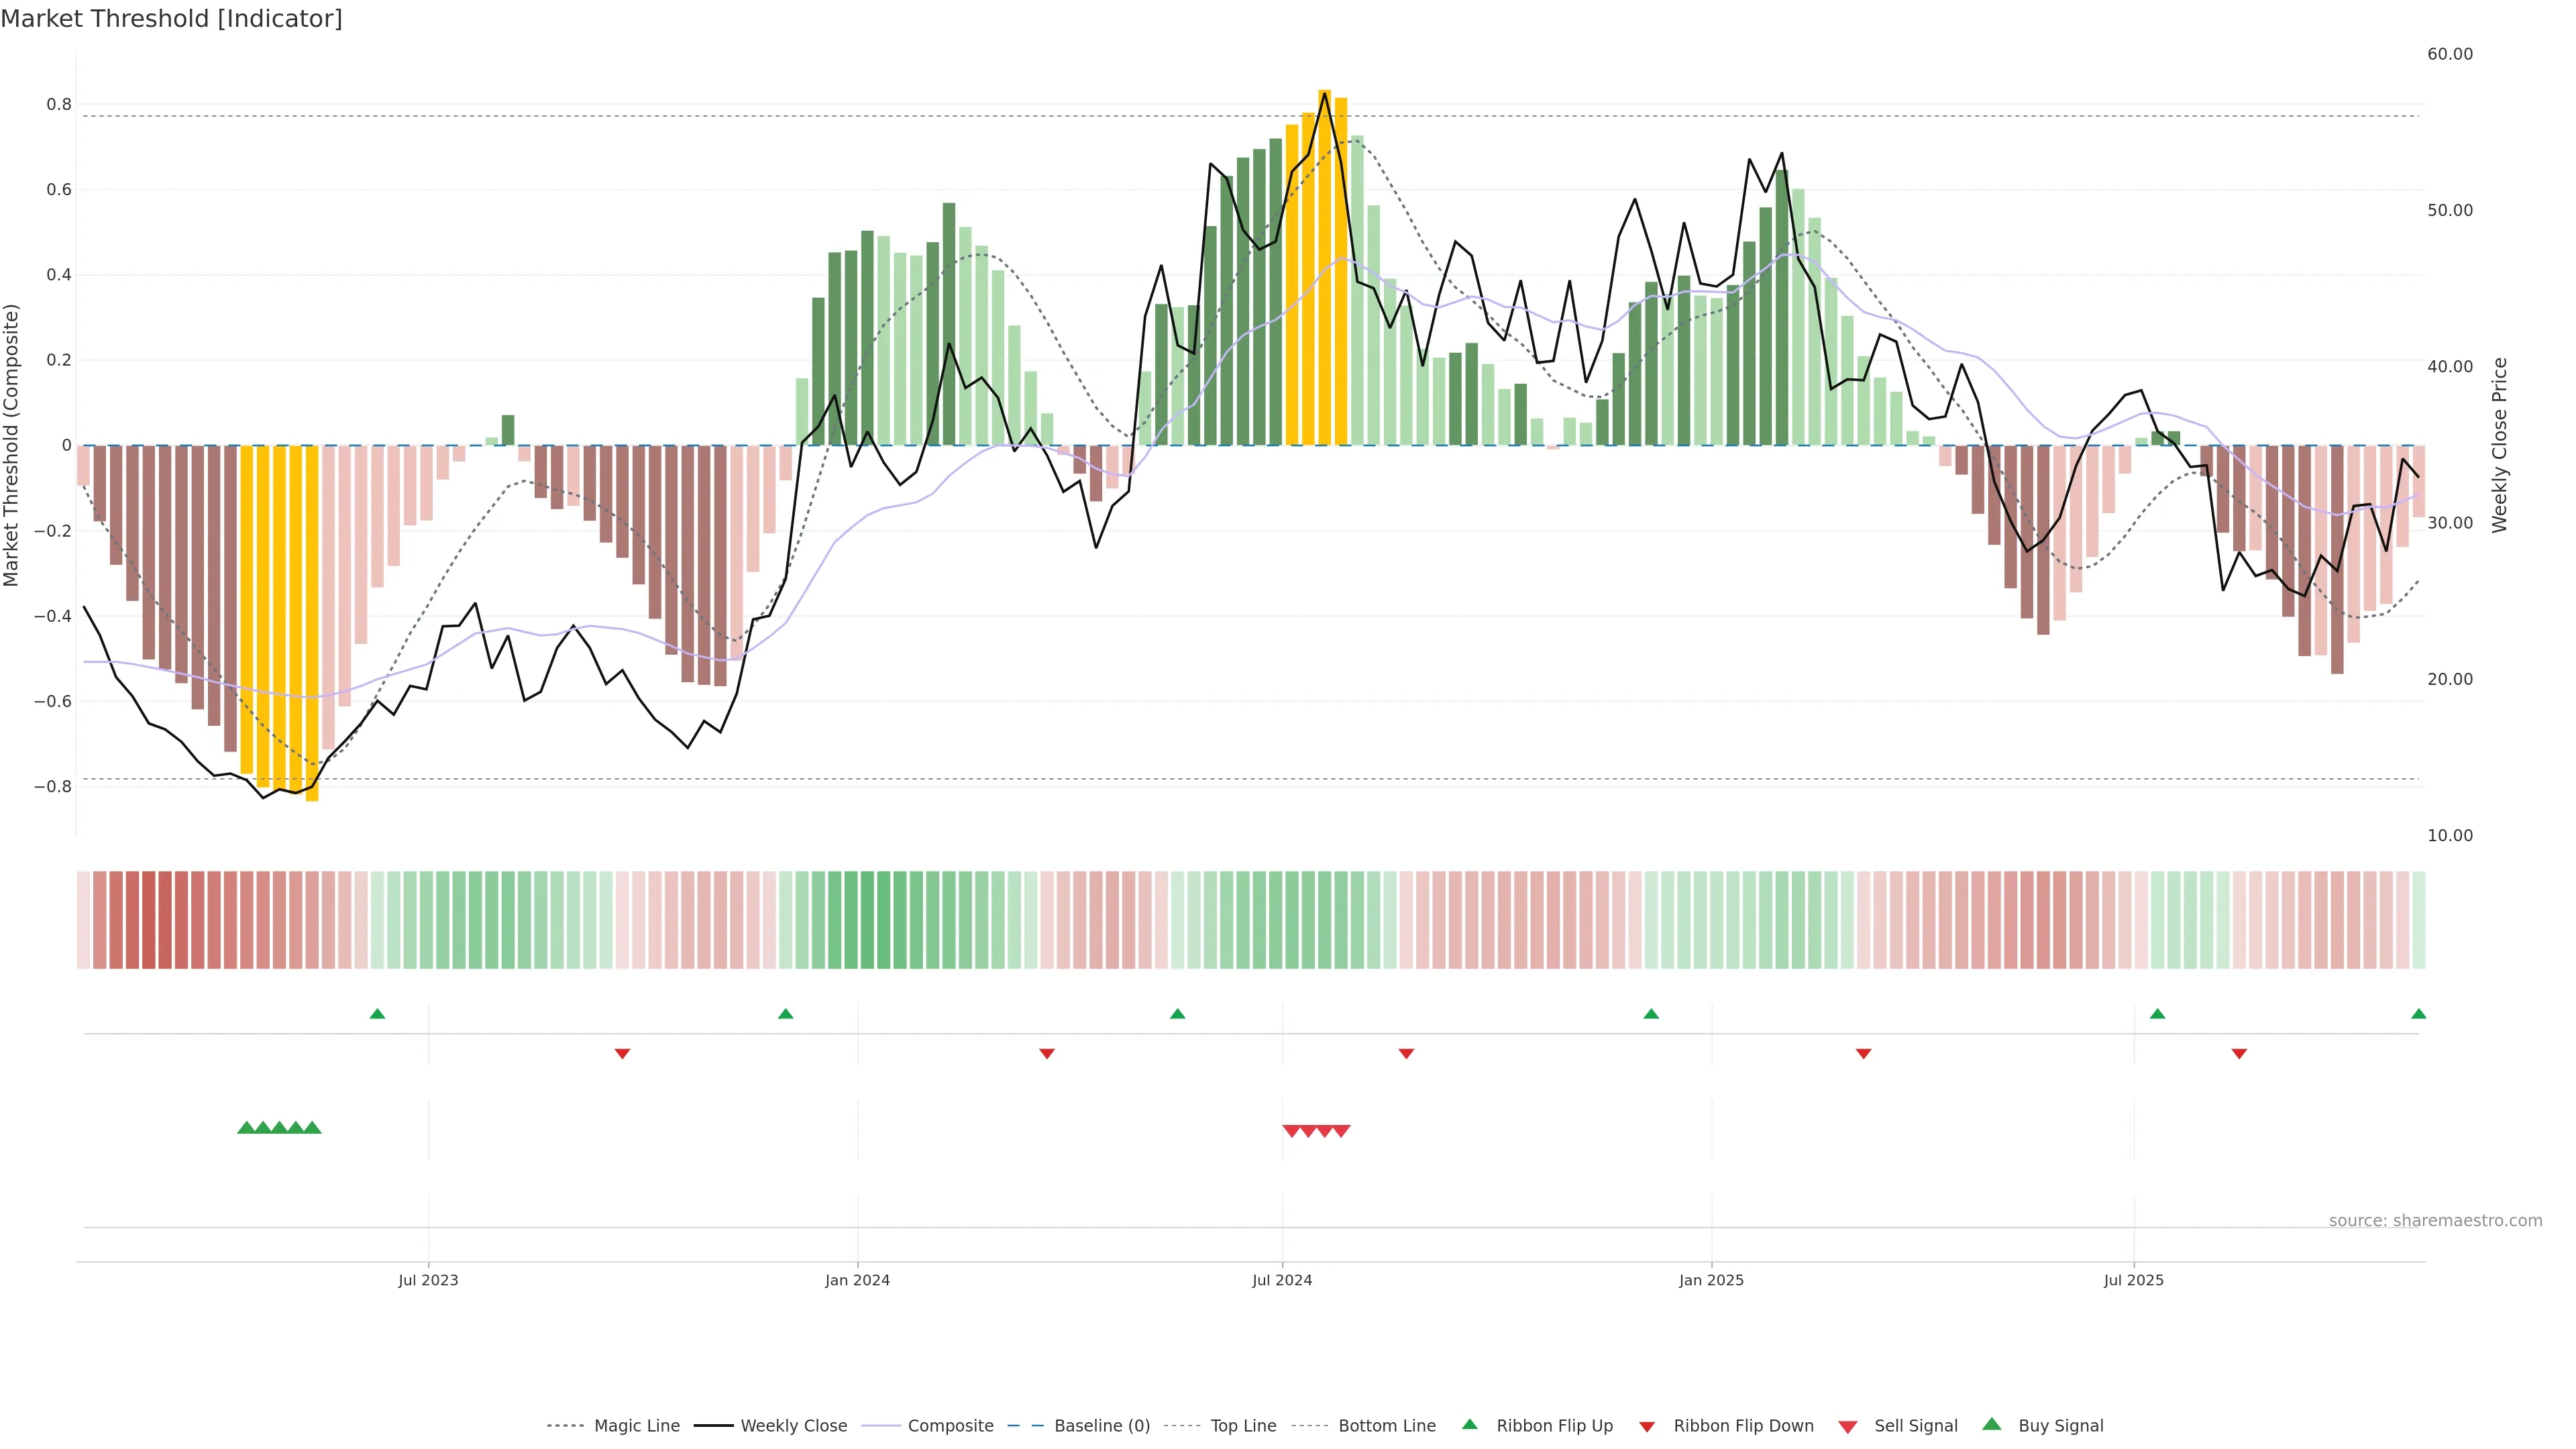
Task: Click the source: sharemaestro.com text
Action: [x=2435, y=1221]
